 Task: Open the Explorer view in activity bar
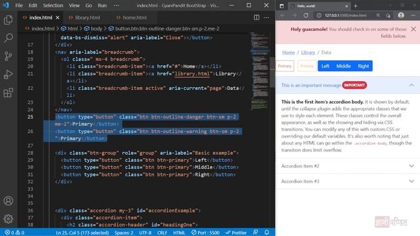[9, 20]
